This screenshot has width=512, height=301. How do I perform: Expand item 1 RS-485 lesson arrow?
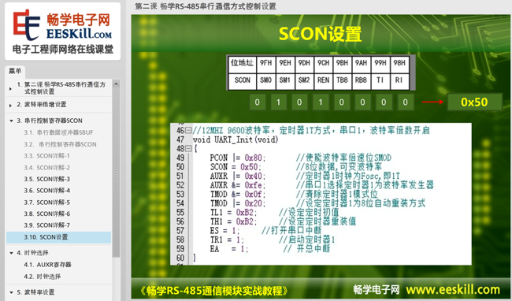[10, 88]
